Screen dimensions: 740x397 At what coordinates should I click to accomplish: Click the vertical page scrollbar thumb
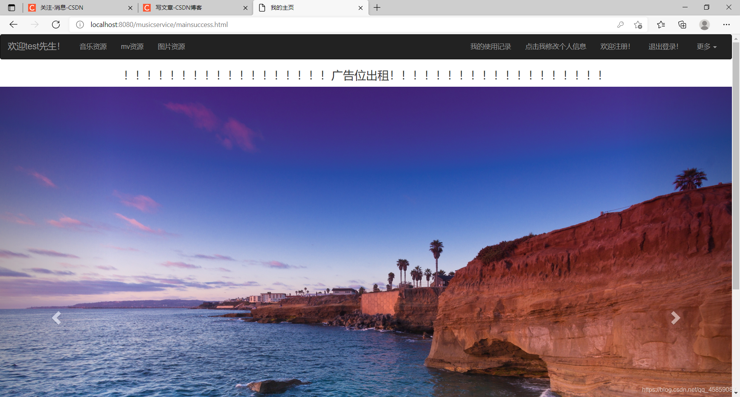tap(736, 166)
